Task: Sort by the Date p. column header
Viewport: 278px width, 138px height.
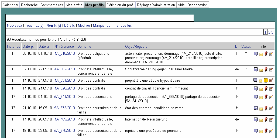Action: click(28, 47)
